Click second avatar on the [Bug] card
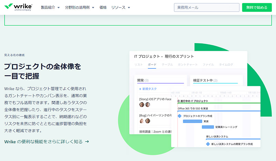Screen dimensions: 276x161 148,121
